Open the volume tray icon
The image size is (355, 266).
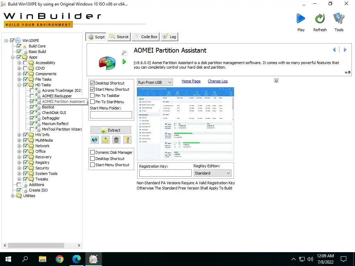click(310, 259)
